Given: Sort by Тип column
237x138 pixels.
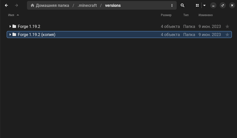Looking at the screenshot, I should point(186,15).
